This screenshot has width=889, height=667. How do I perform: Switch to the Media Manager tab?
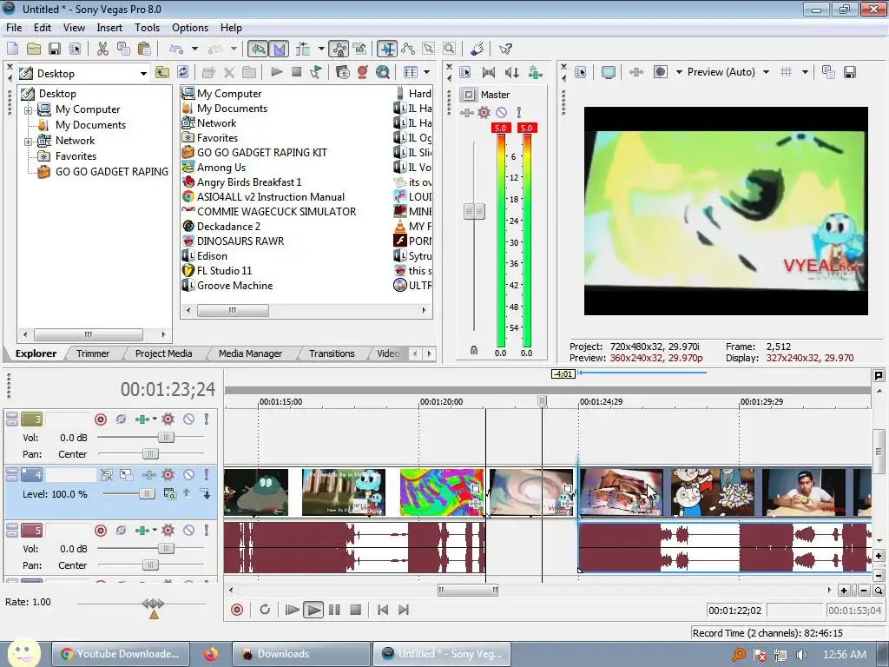[250, 353]
